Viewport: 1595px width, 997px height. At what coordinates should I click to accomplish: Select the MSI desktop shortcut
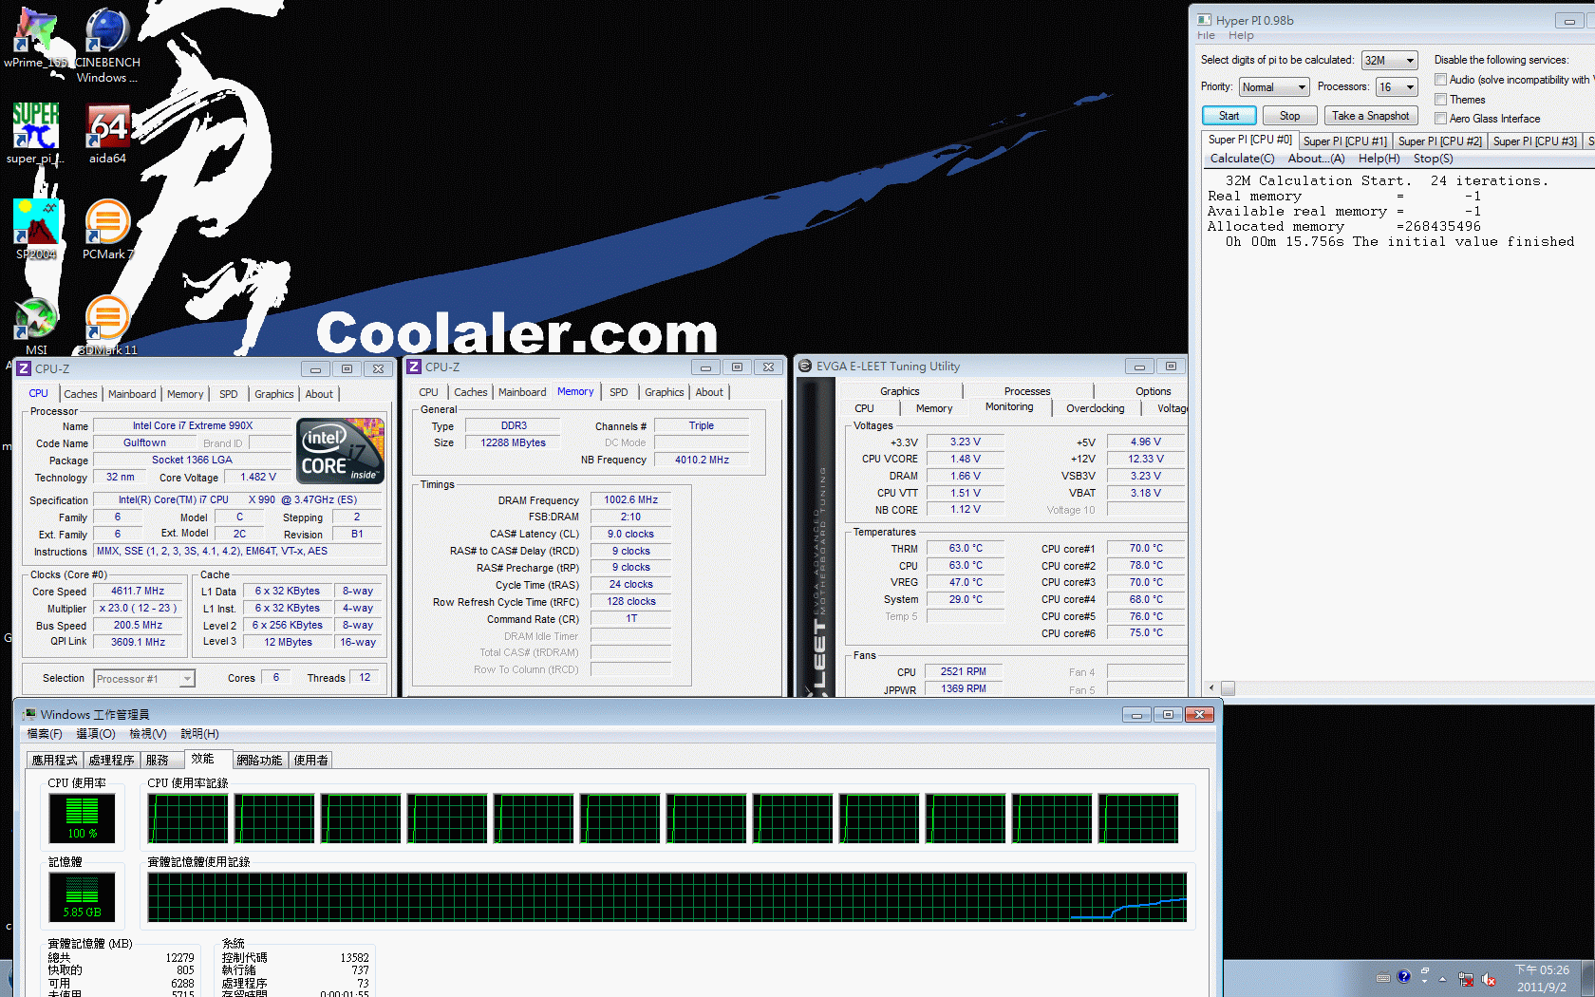[x=36, y=325]
